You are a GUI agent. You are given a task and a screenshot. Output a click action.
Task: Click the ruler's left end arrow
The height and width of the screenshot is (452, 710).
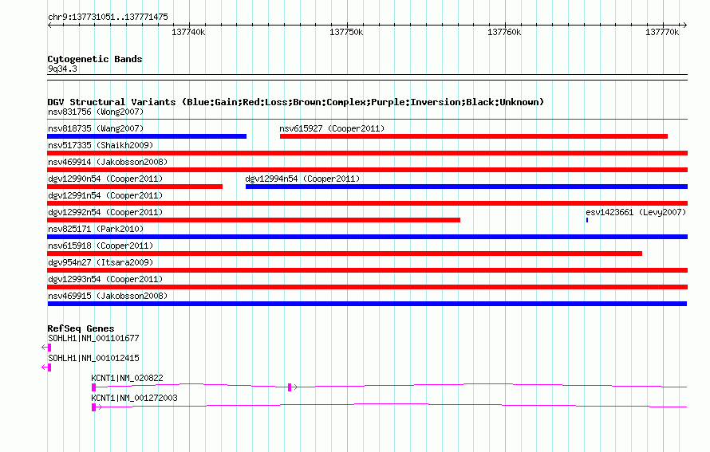pos(49,26)
